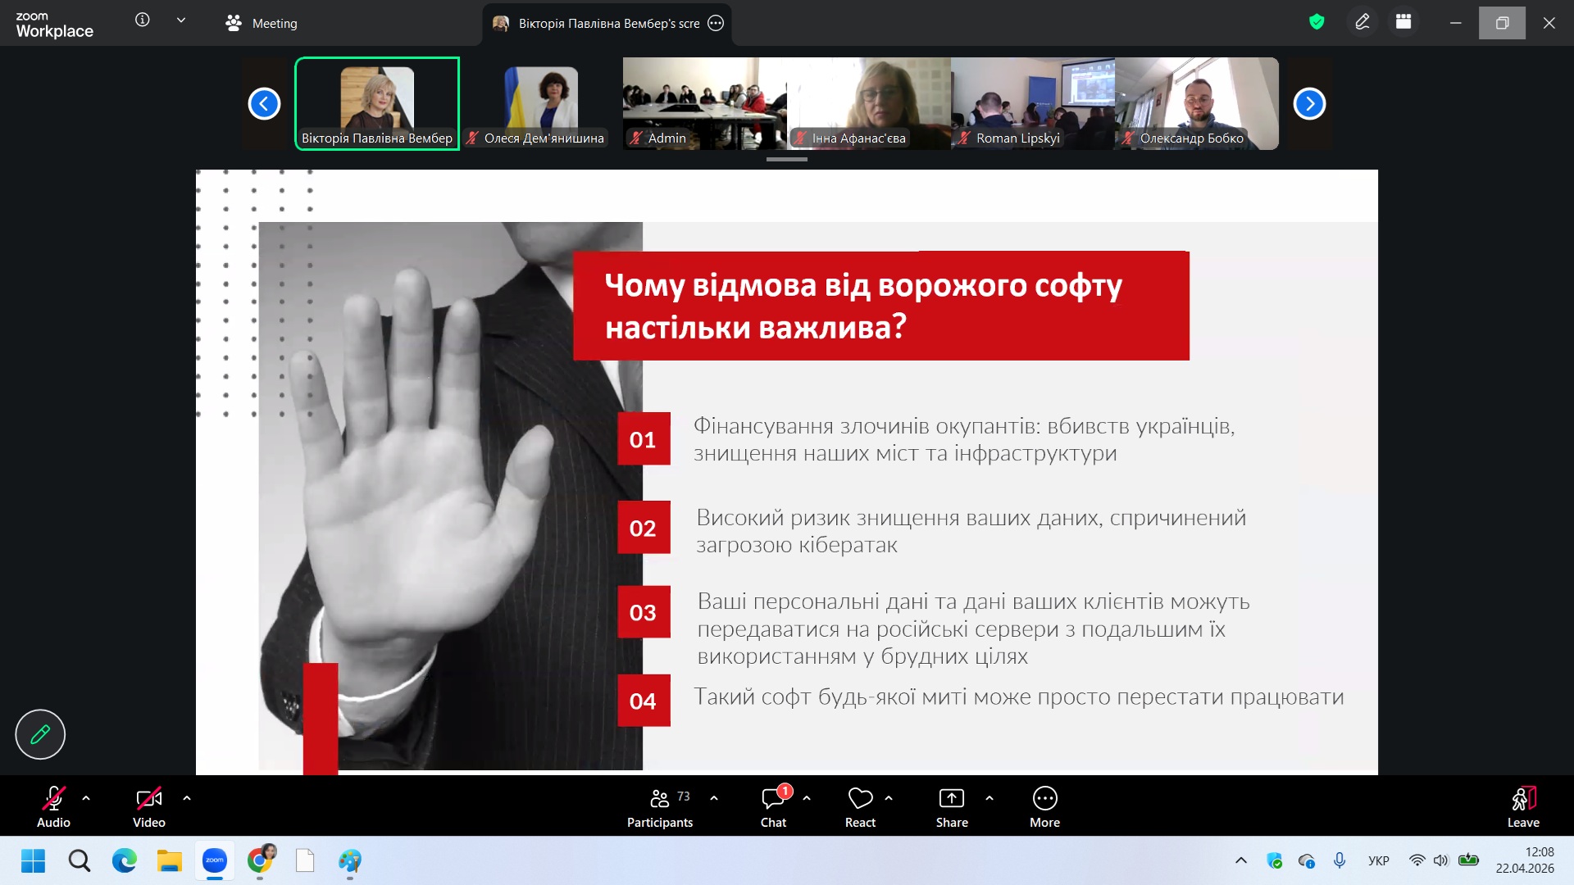The image size is (1574, 885).
Task: Open the annotation pencil floating button
Action: pos(40,734)
